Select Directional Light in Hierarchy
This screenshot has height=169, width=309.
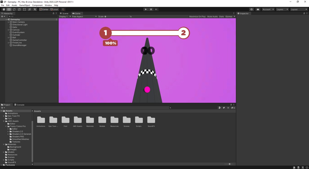click(x=20, y=25)
